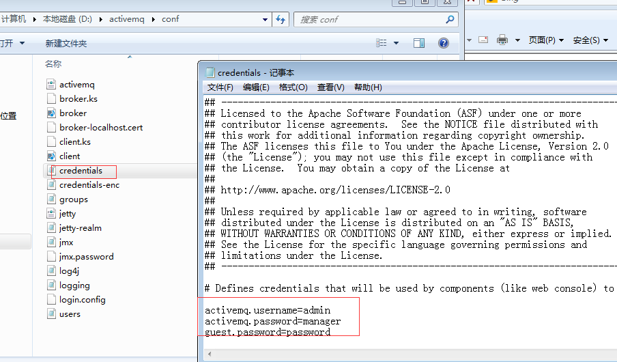The height and width of the screenshot is (362, 617).
Task: Click the broker certificate file icon
Action: pos(51,113)
